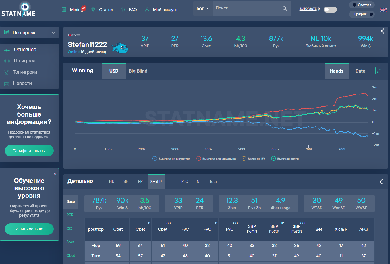This screenshot has height=264, width=390.
Task: Open the ВСЕ search filter dropdown
Action: click(x=202, y=9)
